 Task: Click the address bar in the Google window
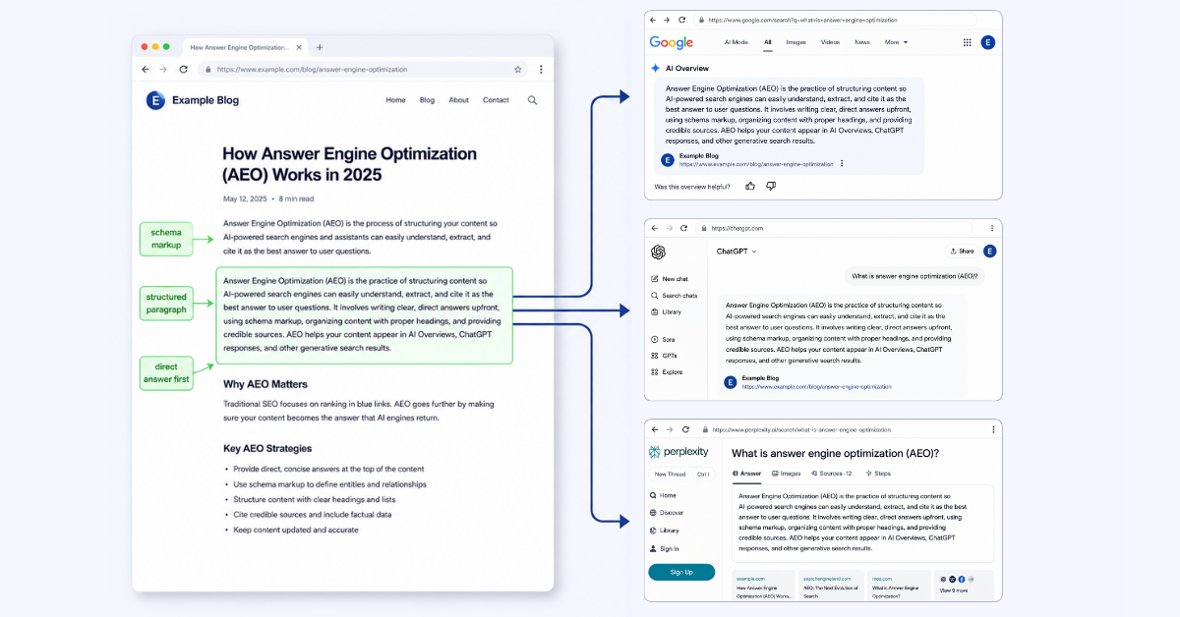(837, 20)
